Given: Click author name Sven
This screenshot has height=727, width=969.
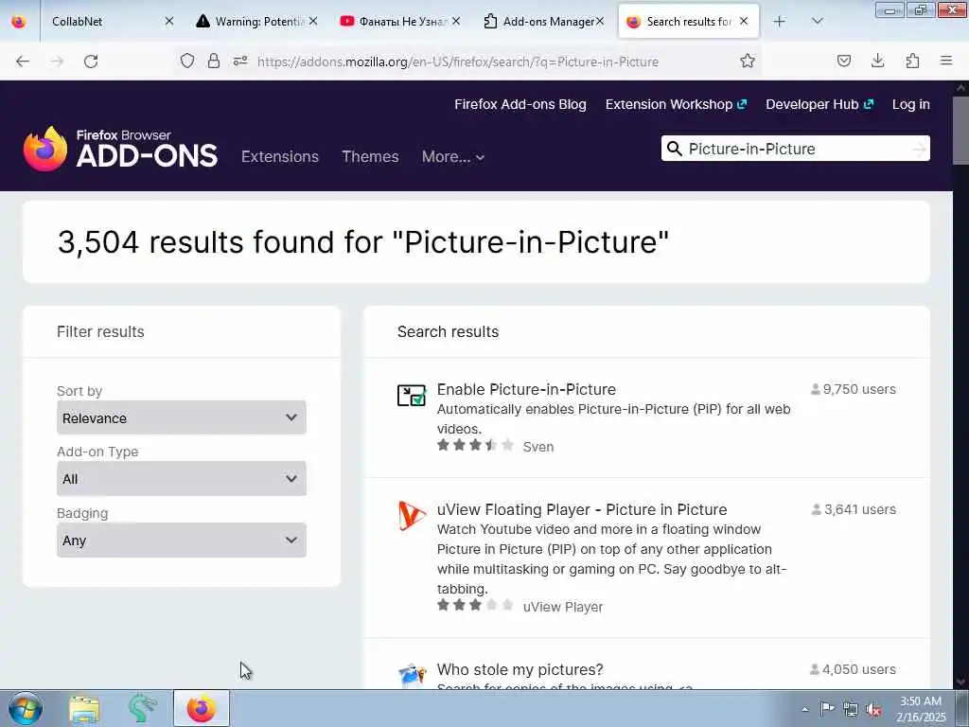Looking at the screenshot, I should click(538, 447).
